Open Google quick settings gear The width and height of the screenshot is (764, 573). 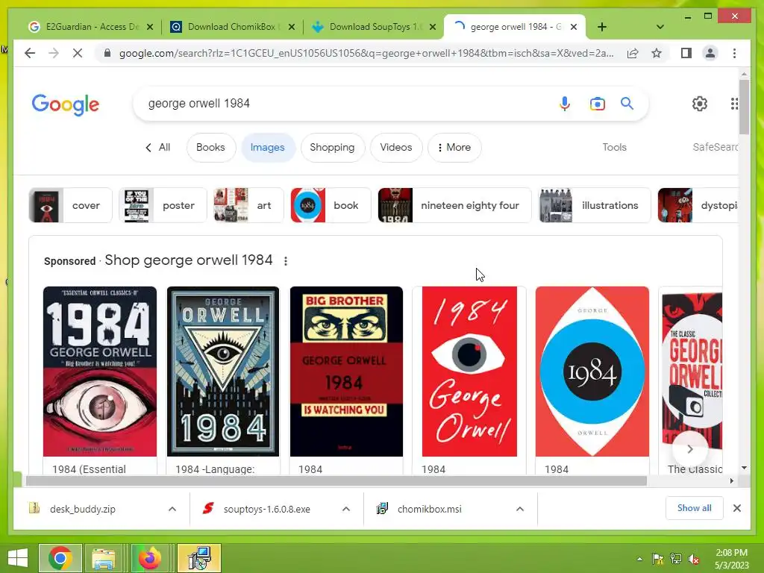coord(700,103)
